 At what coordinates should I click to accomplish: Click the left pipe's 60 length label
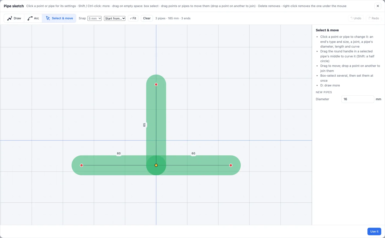tap(119, 154)
